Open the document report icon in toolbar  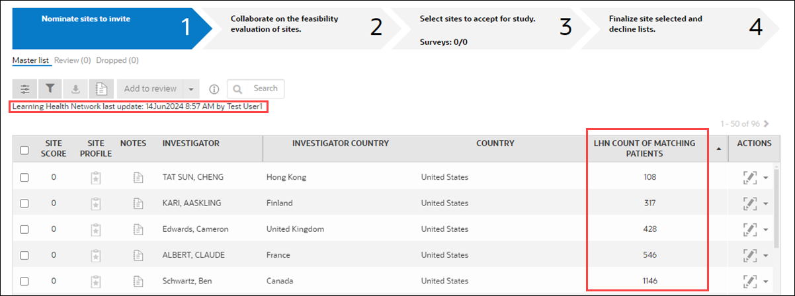(x=101, y=89)
